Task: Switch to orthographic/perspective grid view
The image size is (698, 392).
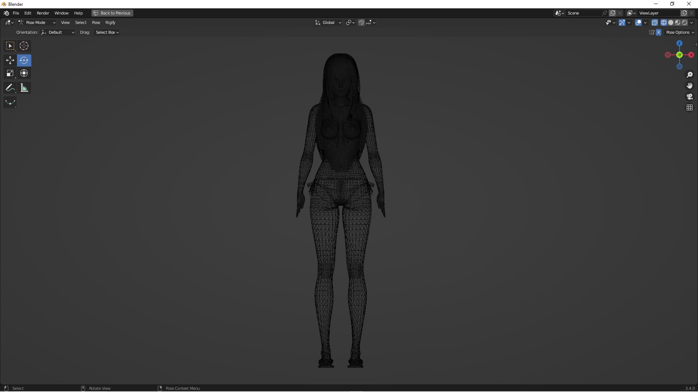Action: [x=689, y=107]
